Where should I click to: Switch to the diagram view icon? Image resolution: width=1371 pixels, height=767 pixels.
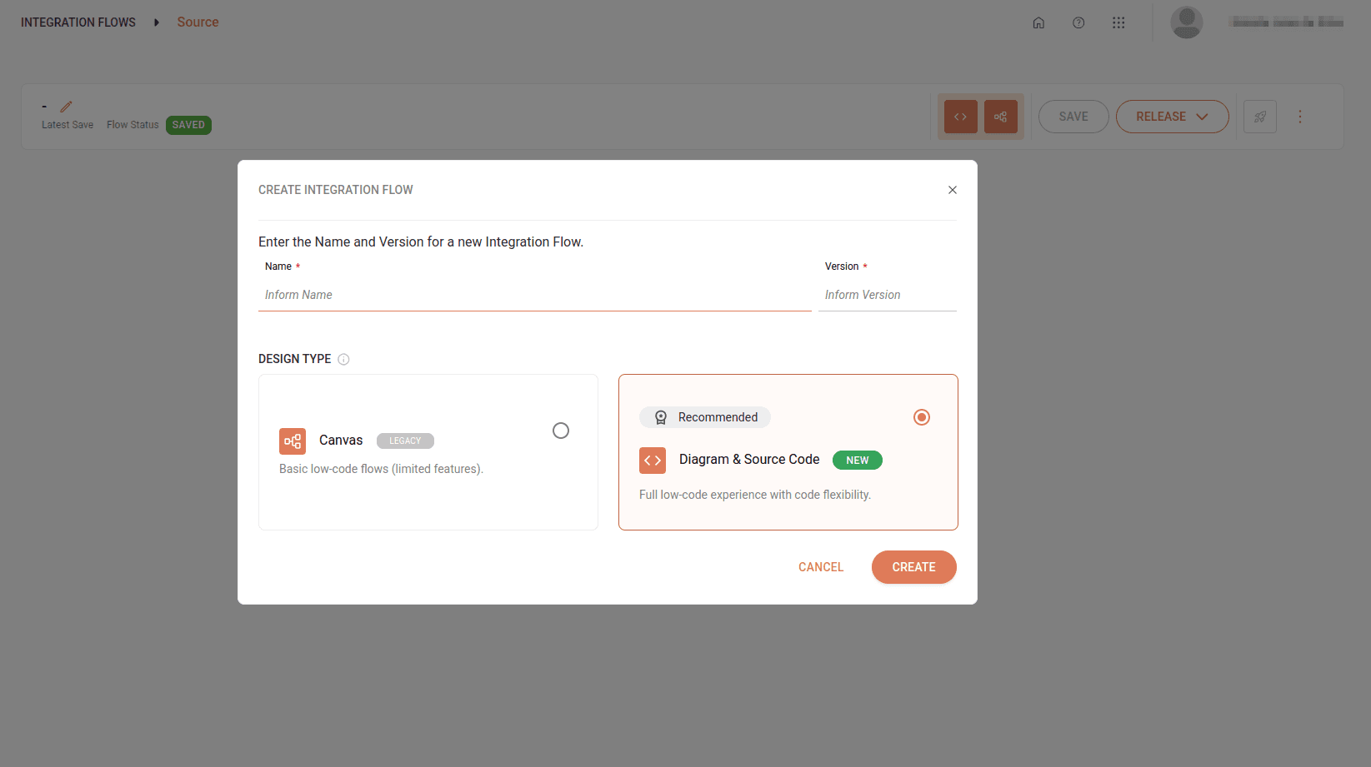point(1001,117)
